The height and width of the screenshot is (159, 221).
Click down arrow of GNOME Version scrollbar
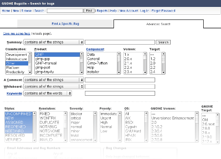(197, 140)
